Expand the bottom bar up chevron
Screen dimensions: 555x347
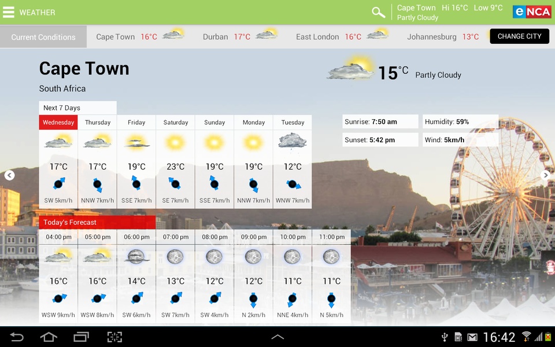[277, 337]
